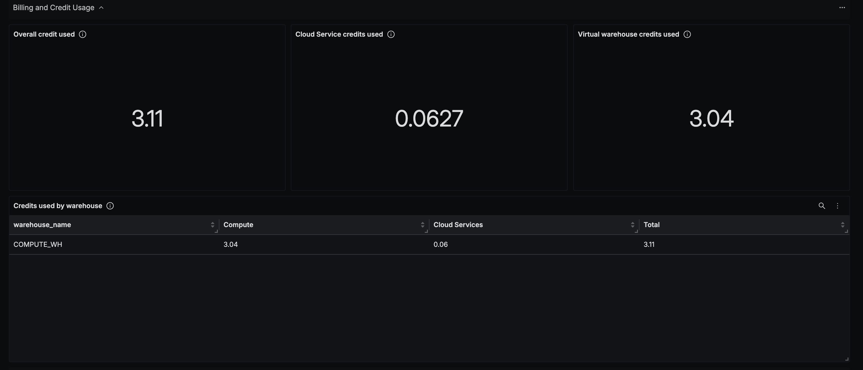Click the Overall credit used panel title
The width and height of the screenshot is (863, 370).
coord(44,34)
